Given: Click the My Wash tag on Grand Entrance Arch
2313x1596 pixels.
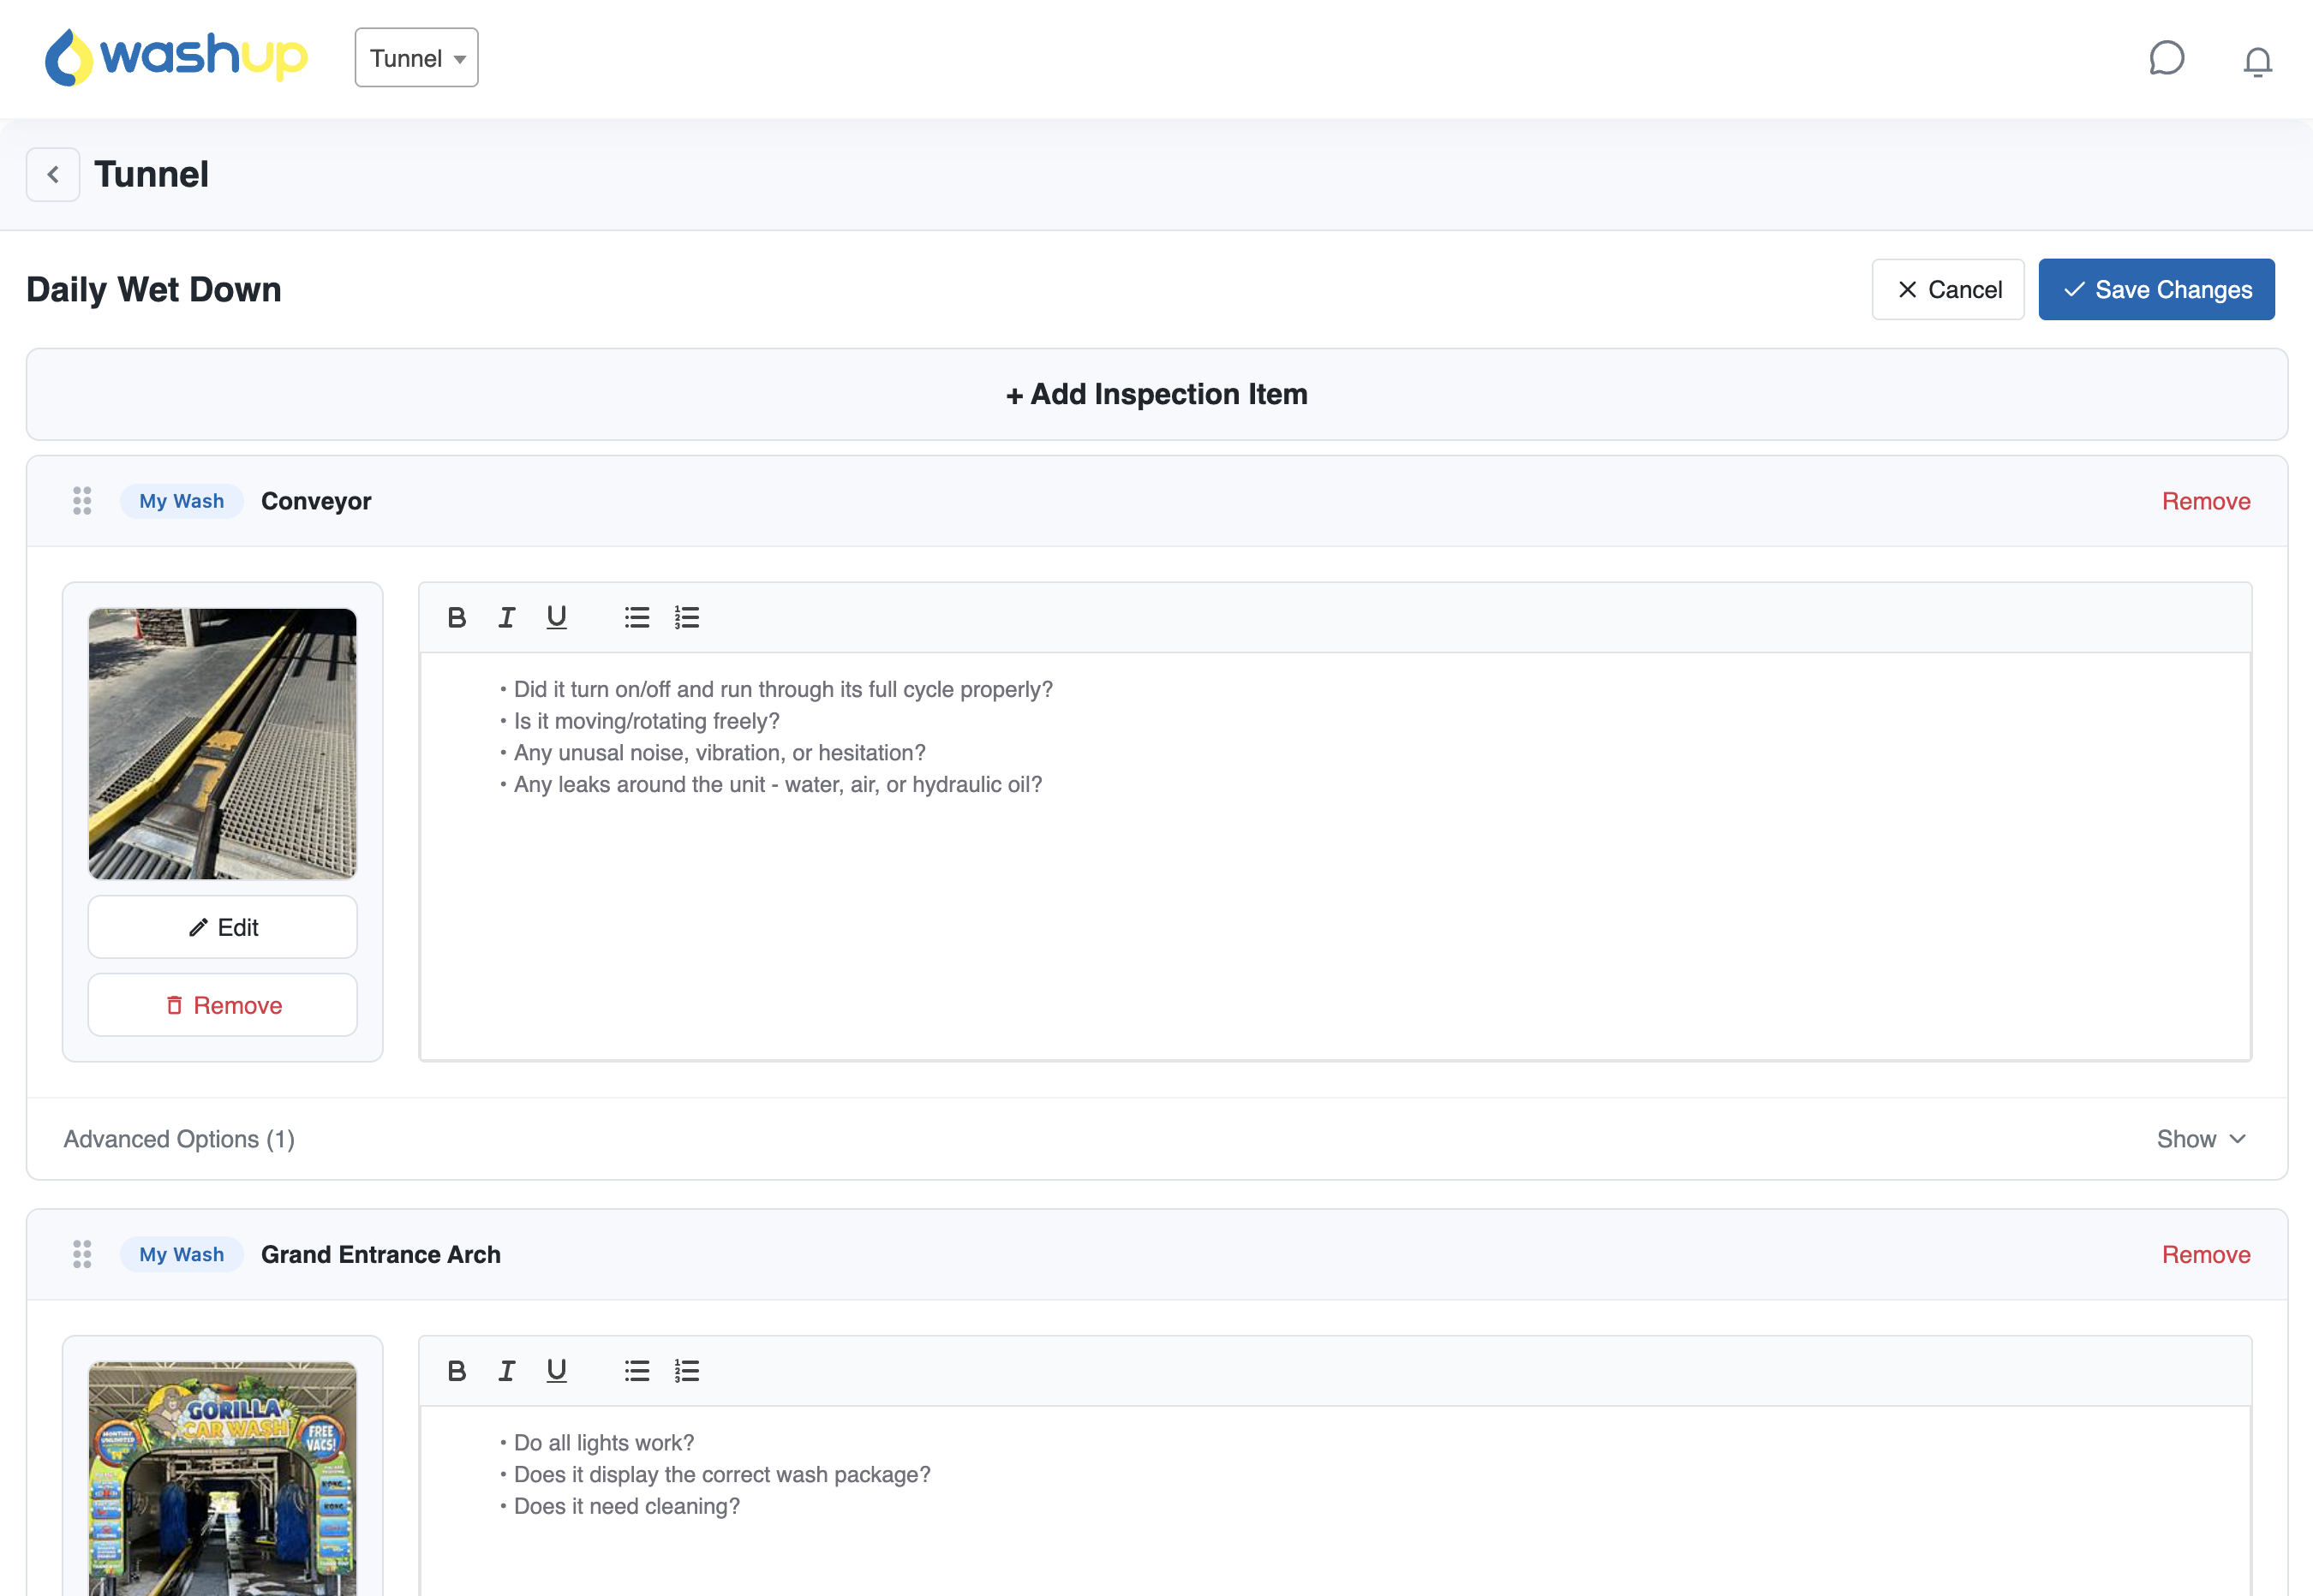Looking at the screenshot, I should 181,1254.
